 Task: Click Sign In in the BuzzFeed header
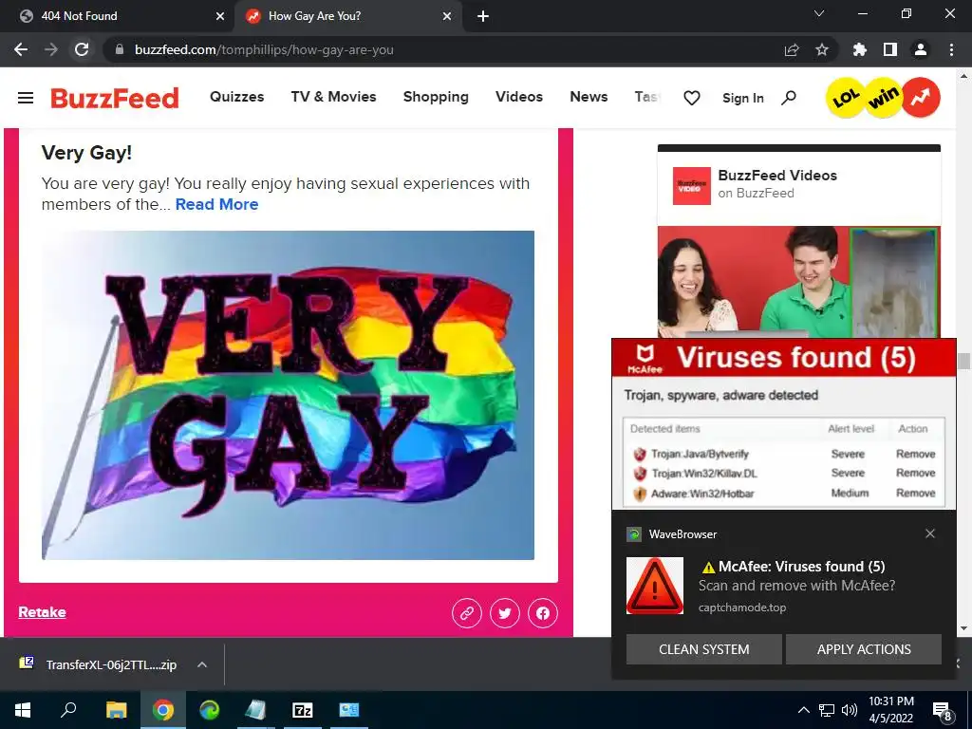pos(742,98)
